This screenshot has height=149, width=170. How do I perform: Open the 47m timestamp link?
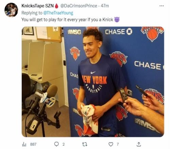(105, 6)
